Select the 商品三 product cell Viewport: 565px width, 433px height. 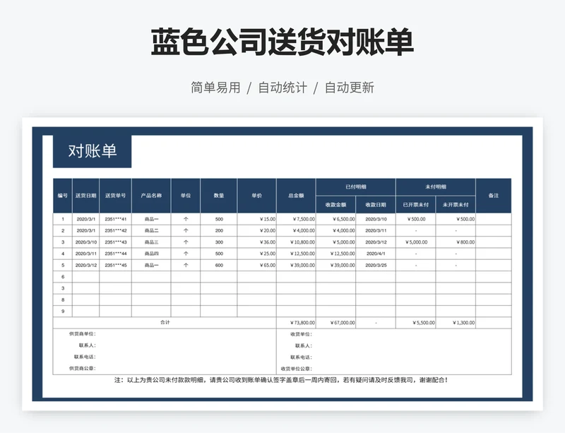tap(151, 242)
